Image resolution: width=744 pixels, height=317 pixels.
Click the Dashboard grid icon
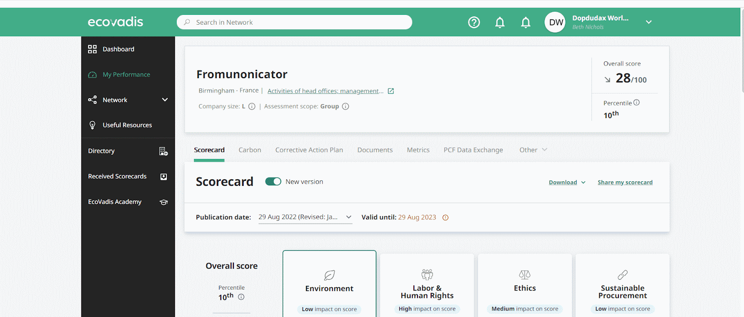93,49
